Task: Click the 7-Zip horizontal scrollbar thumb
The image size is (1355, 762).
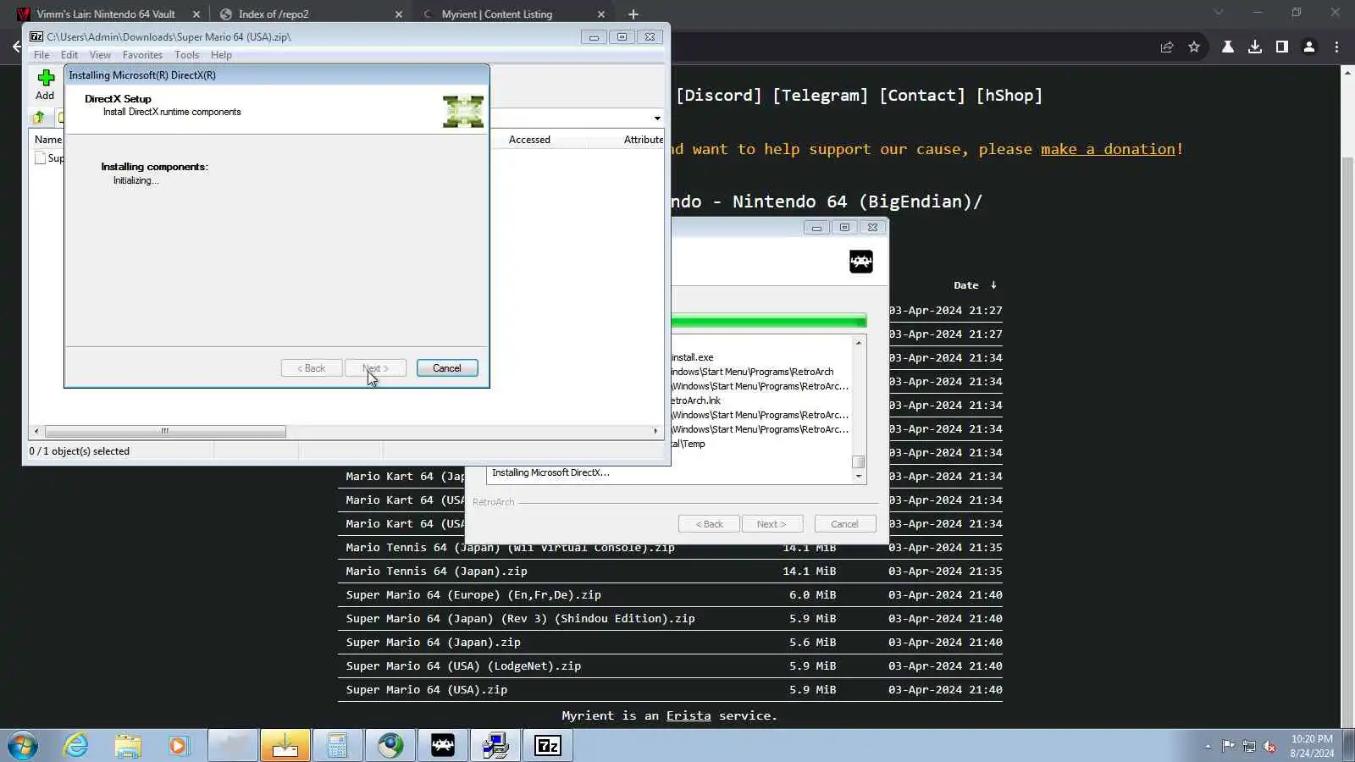Action: 165,431
